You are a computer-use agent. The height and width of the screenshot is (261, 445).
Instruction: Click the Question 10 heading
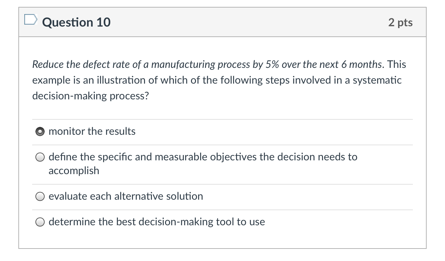(76, 22)
